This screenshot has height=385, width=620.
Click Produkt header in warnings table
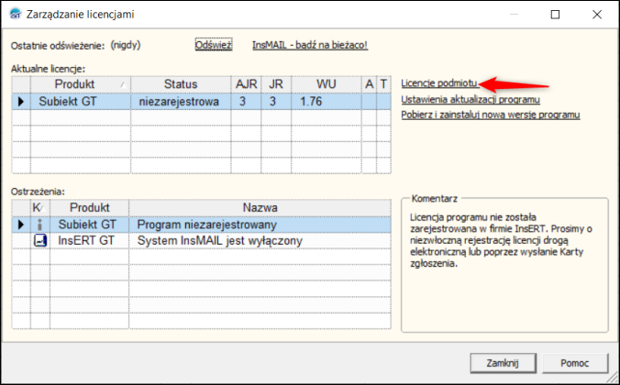point(89,207)
